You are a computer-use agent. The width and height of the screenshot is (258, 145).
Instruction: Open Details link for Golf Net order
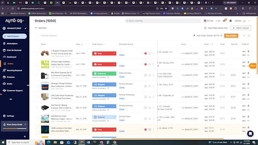tap(122, 109)
